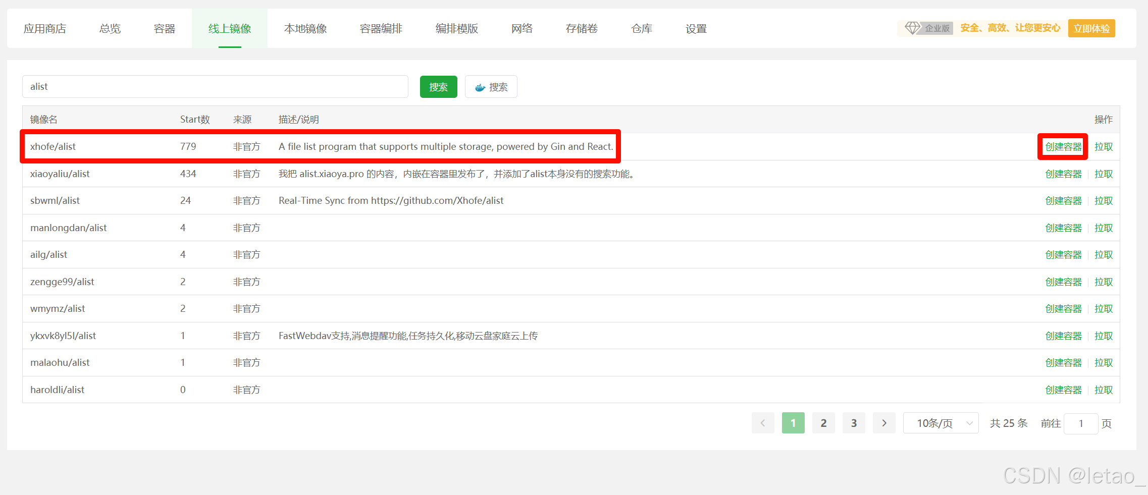Pull the haroldli/alist image
This screenshot has width=1148, height=495.
(x=1104, y=390)
